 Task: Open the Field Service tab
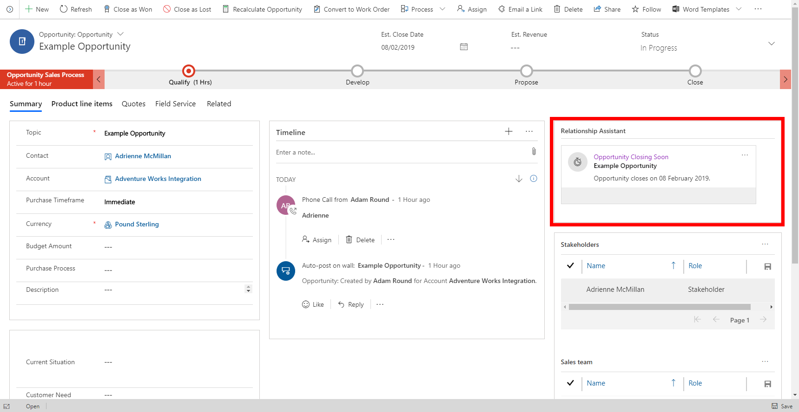[x=175, y=104]
